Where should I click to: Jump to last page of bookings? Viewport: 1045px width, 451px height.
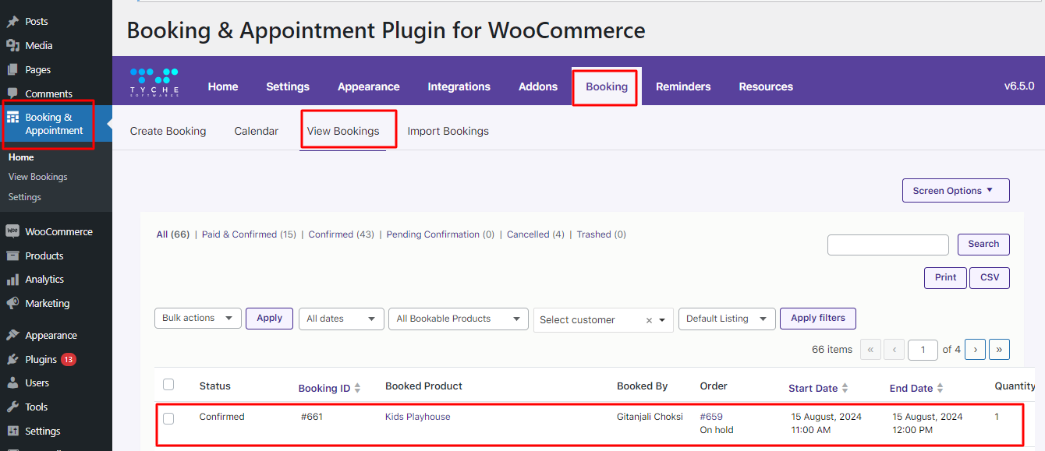click(x=999, y=350)
